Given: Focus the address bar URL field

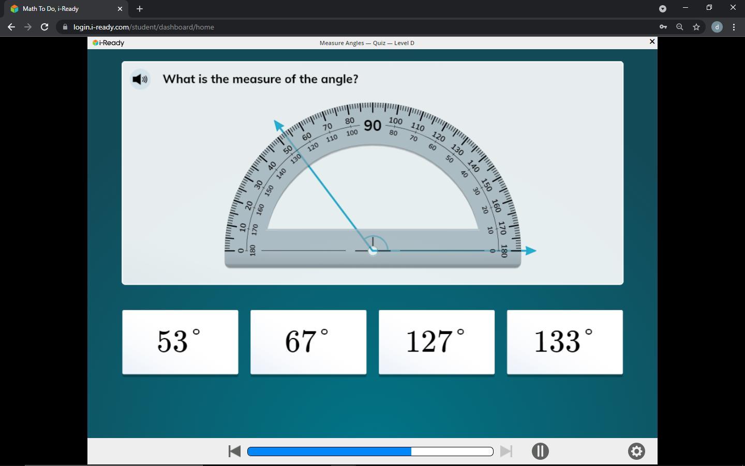Looking at the screenshot, I should point(357,27).
